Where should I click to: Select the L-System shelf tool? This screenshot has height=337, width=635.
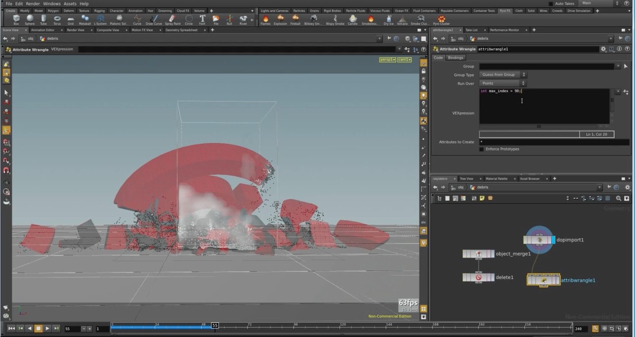100,20
